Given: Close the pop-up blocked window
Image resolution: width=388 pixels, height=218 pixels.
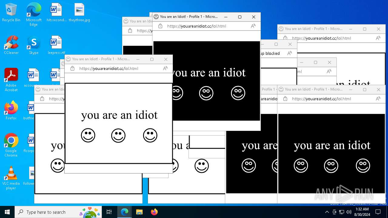Looking at the screenshot, I should pyautogui.click(x=290, y=44).
